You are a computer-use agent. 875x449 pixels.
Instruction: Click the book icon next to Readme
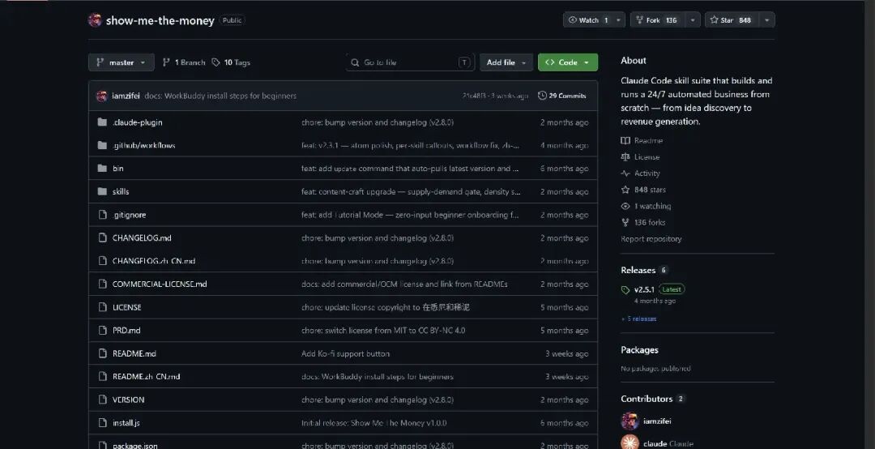[625, 141]
